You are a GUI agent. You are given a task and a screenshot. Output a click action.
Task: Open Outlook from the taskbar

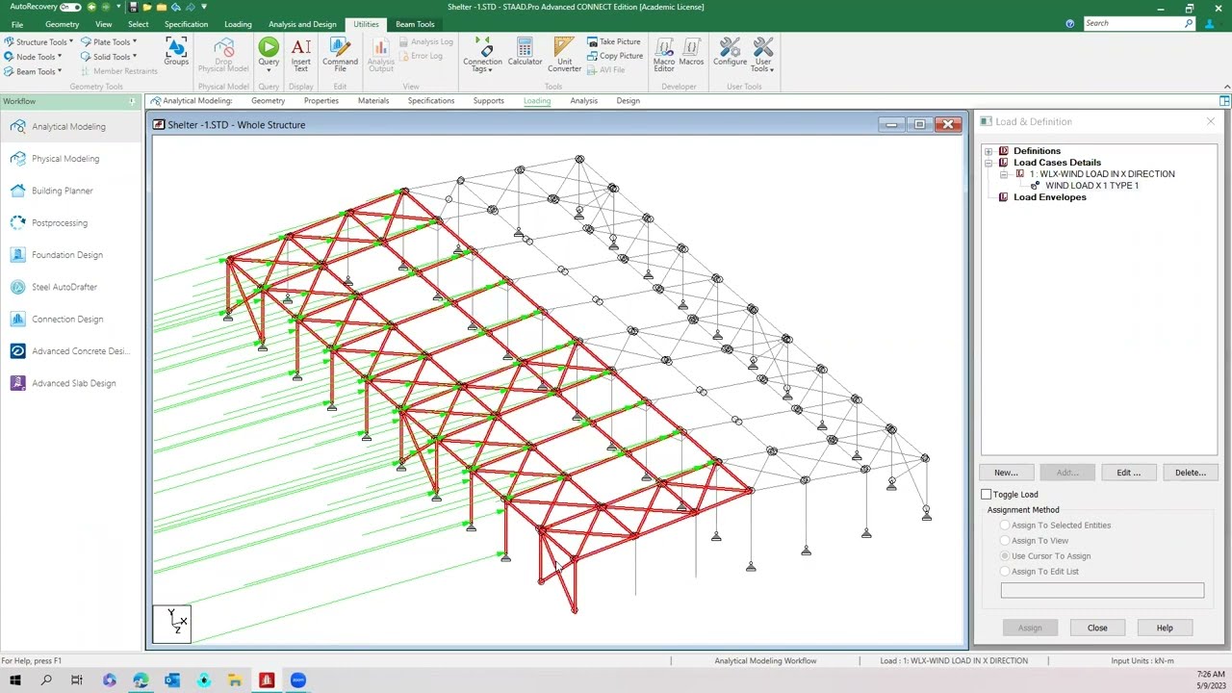click(x=172, y=680)
